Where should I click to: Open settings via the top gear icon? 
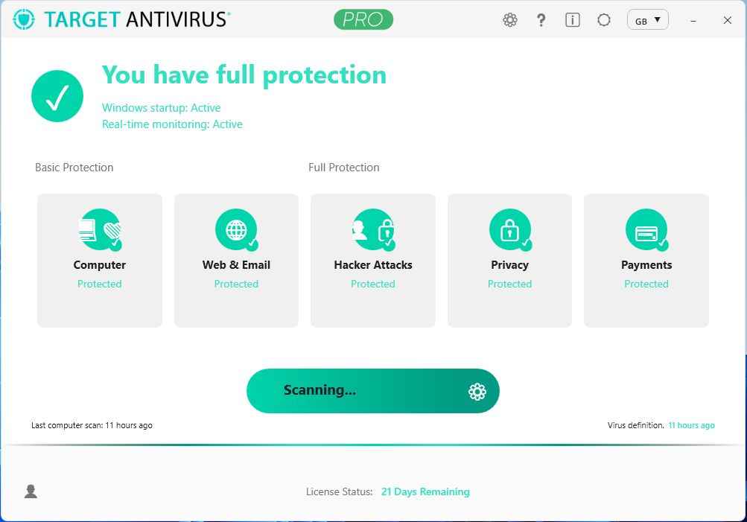(x=510, y=20)
